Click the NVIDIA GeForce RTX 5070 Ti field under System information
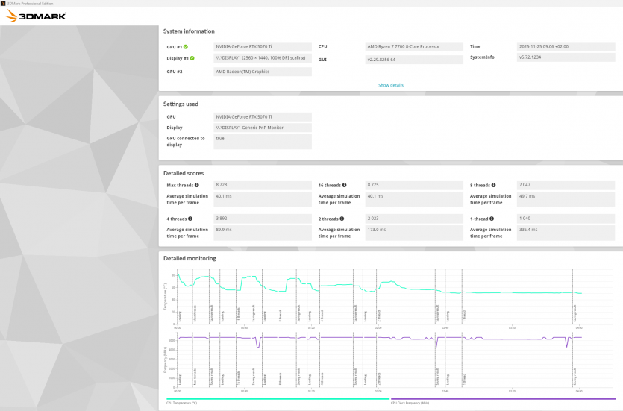Screen dimensions: 623x411 click(x=262, y=46)
